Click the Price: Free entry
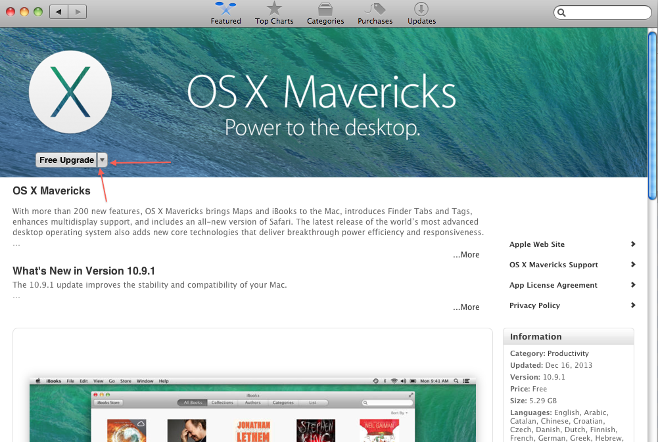 point(529,389)
